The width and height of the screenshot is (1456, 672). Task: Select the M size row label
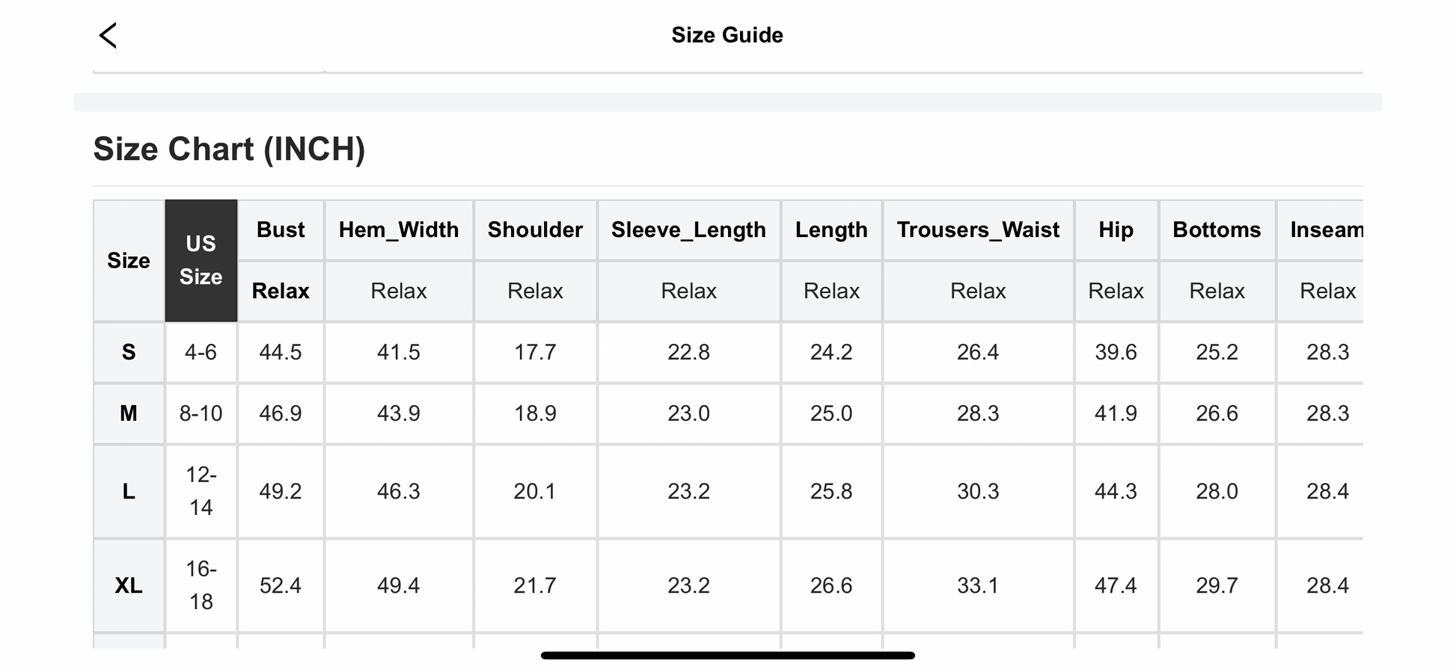pos(129,413)
